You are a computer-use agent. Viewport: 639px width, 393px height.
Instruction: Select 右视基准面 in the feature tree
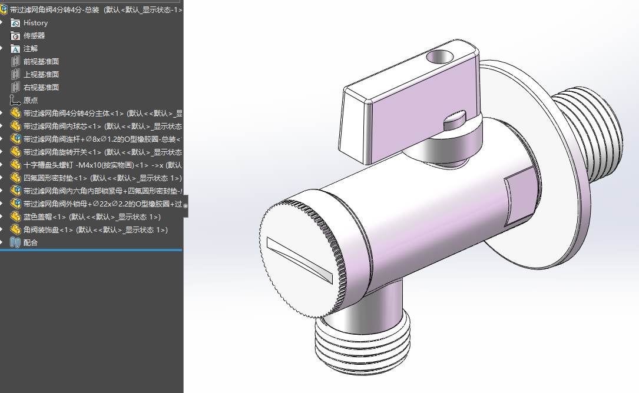41,88
